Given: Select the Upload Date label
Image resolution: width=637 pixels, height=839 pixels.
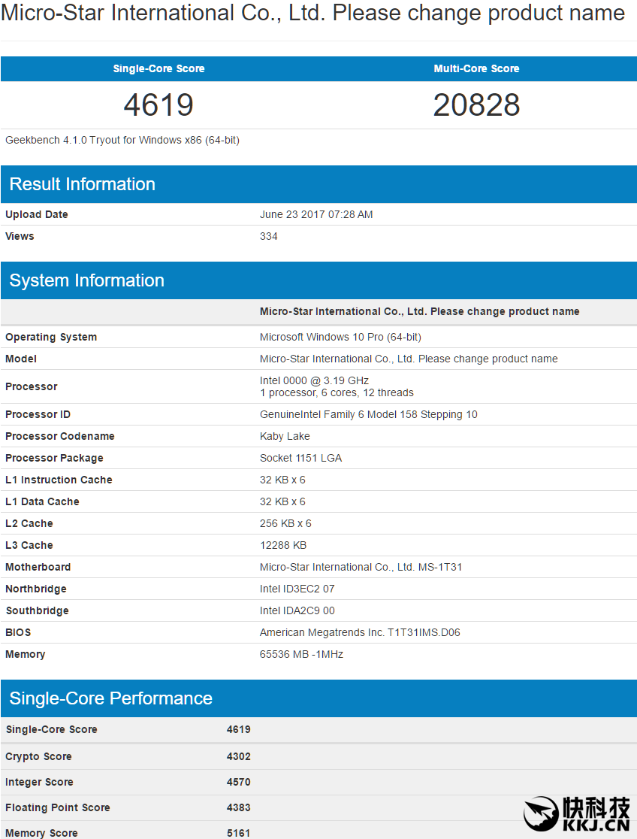Looking at the screenshot, I should pyautogui.click(x=36, y=214).
